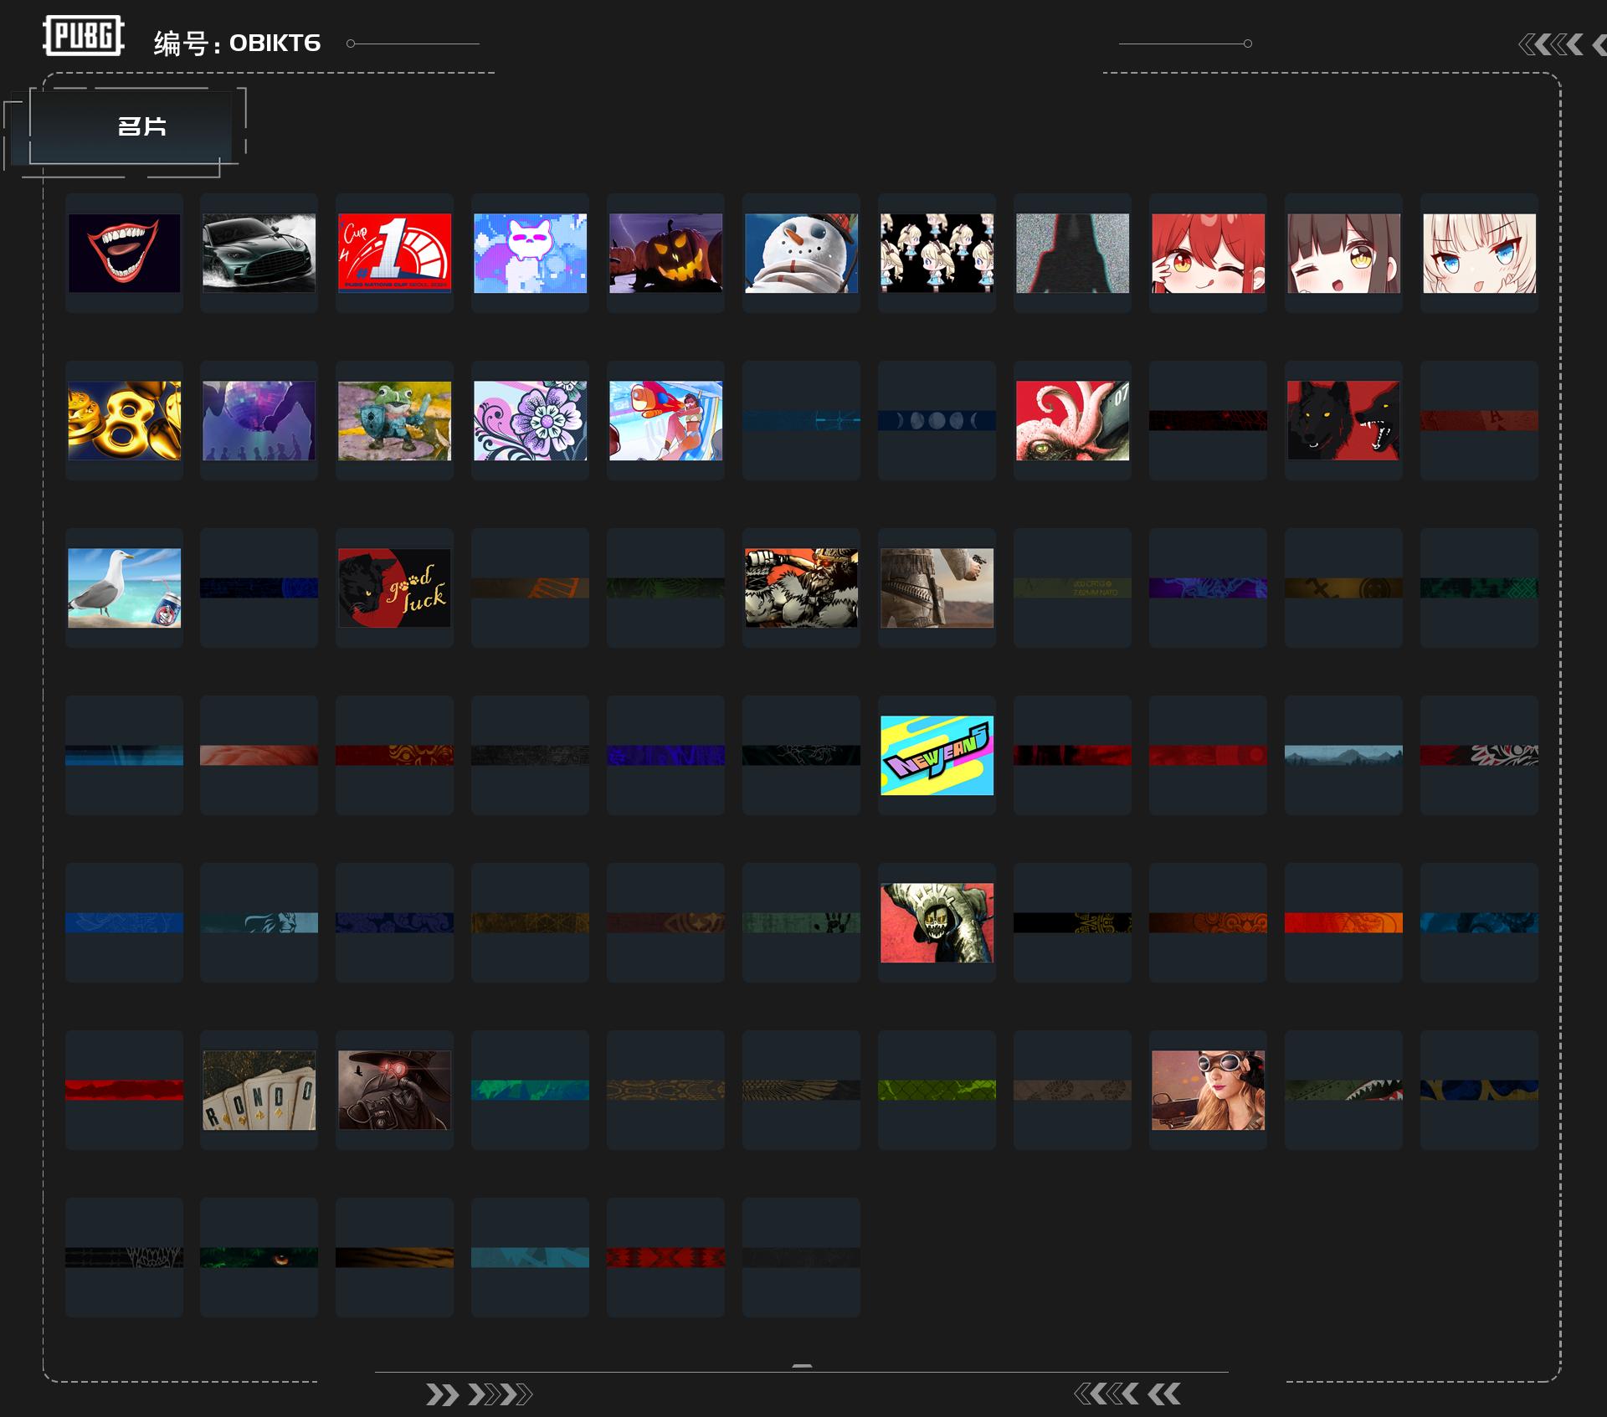Viewport: 1607px width, 1417px height.
Task: Select the NewJeans logo nameplate
Action: point(937,755)
